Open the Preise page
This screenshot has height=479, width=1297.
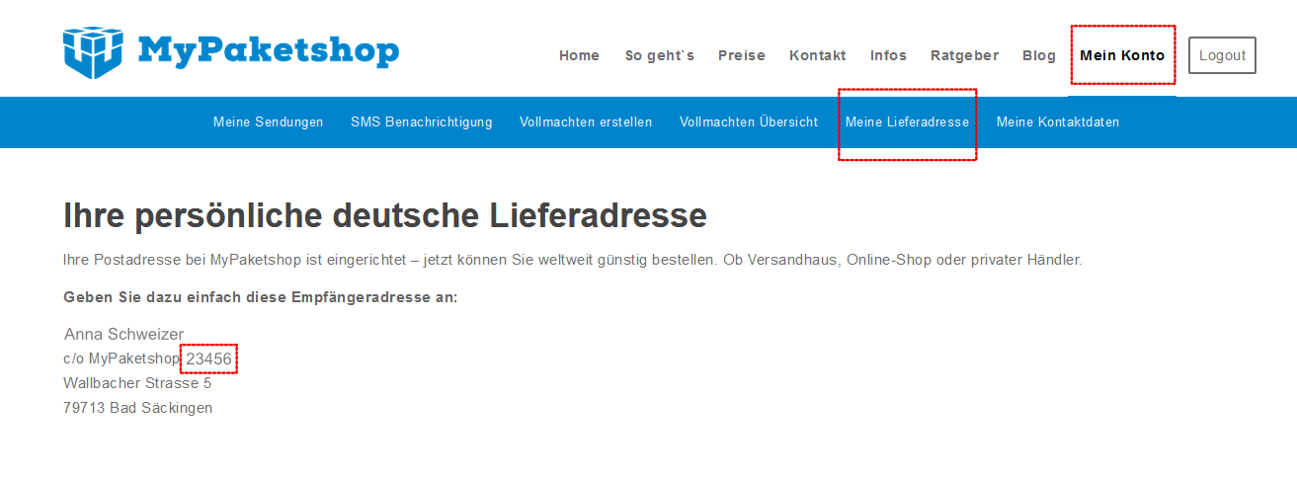(x=741, y=55)
